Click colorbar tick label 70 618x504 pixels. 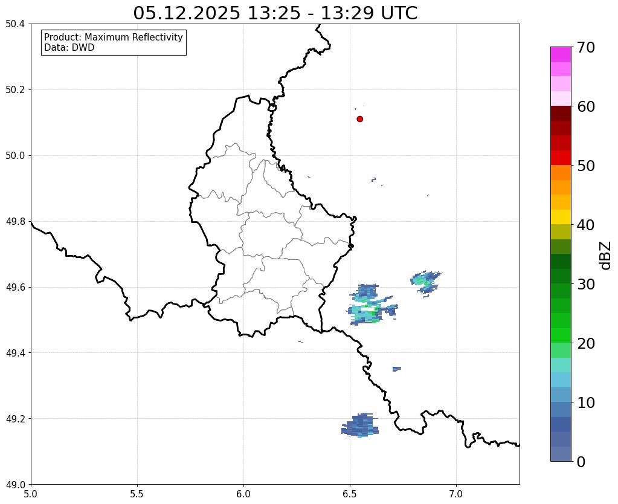click(x=586, y=47)
